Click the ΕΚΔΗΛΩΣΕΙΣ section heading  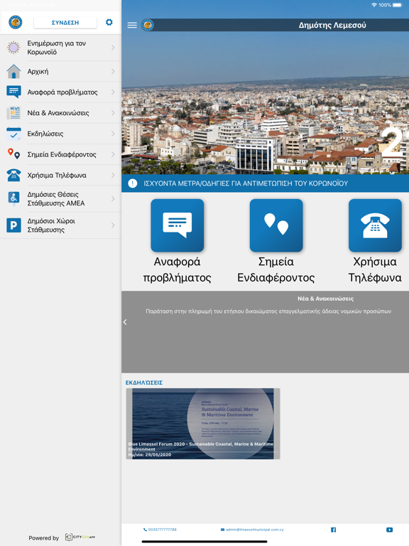point(144,382)
